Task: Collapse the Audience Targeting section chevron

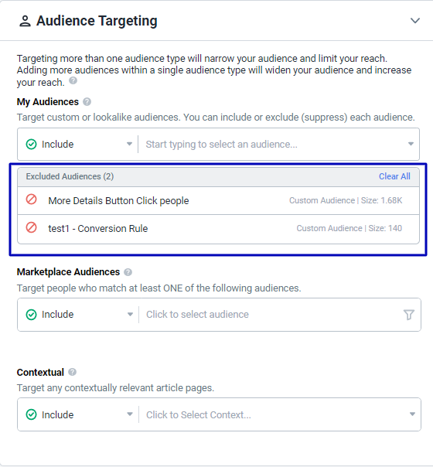Action: pos(415,21)
